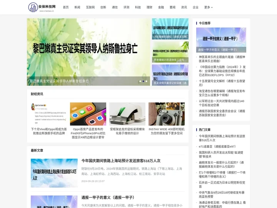Open the top teal banner thumbnail beside carousel
277x208 pixels.
tap(170, 29)
